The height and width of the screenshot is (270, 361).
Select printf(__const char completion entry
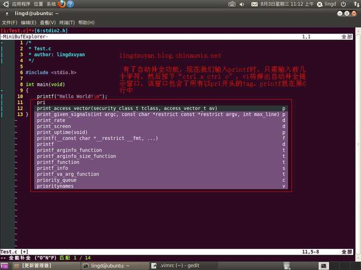coord(161,138)
